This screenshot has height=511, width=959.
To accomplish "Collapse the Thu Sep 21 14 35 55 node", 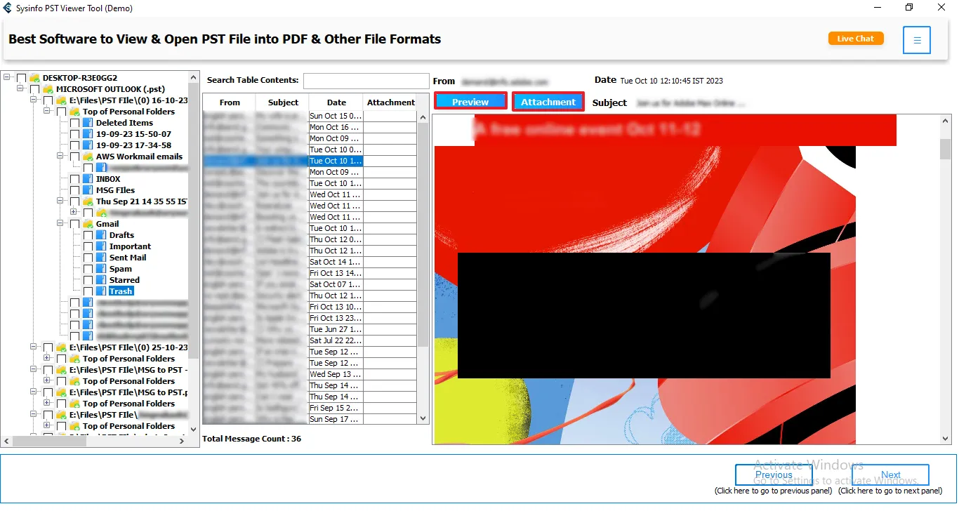I will point(60,201).
